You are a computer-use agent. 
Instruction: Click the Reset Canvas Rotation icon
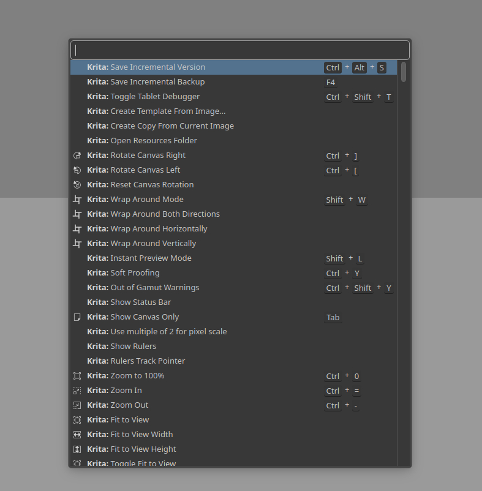coord(77,185)
